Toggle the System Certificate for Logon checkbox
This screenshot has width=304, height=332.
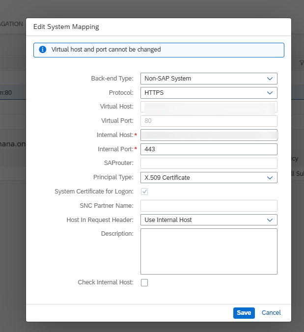144,192
